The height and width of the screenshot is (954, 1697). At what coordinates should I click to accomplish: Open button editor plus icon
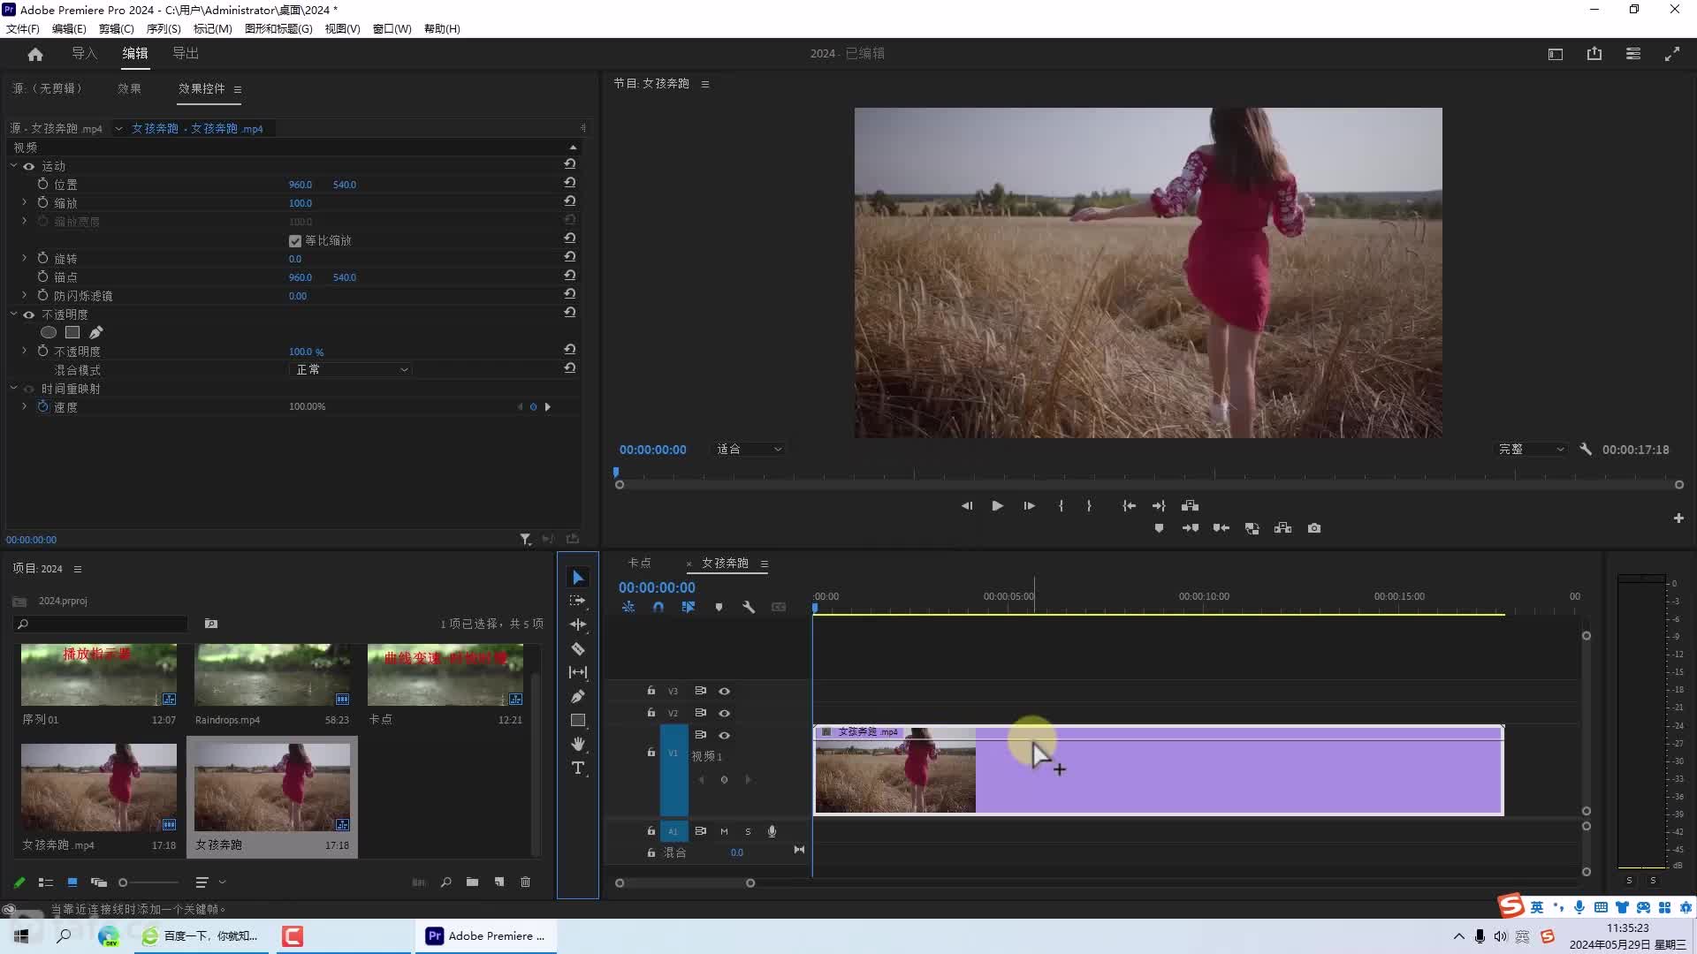coord(1678,519)
